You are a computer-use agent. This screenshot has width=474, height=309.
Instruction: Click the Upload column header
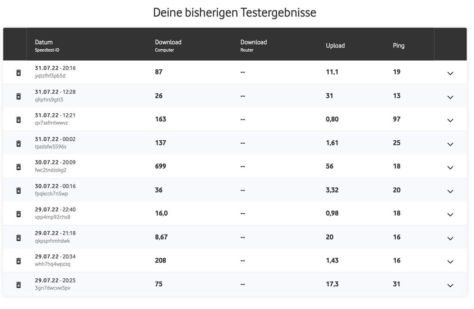point(335,45)
